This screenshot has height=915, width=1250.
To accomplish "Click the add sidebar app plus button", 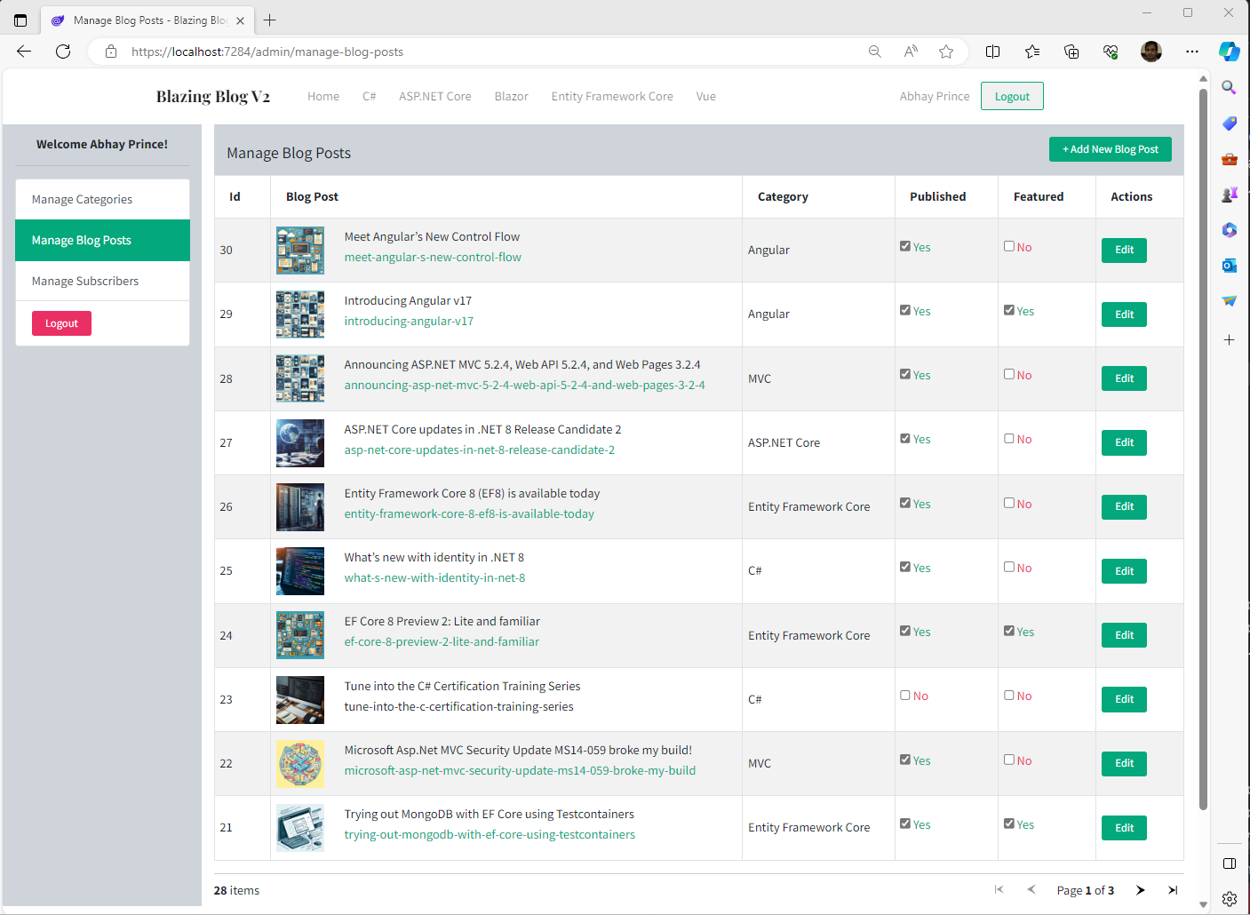I will tap(1229, 340).
